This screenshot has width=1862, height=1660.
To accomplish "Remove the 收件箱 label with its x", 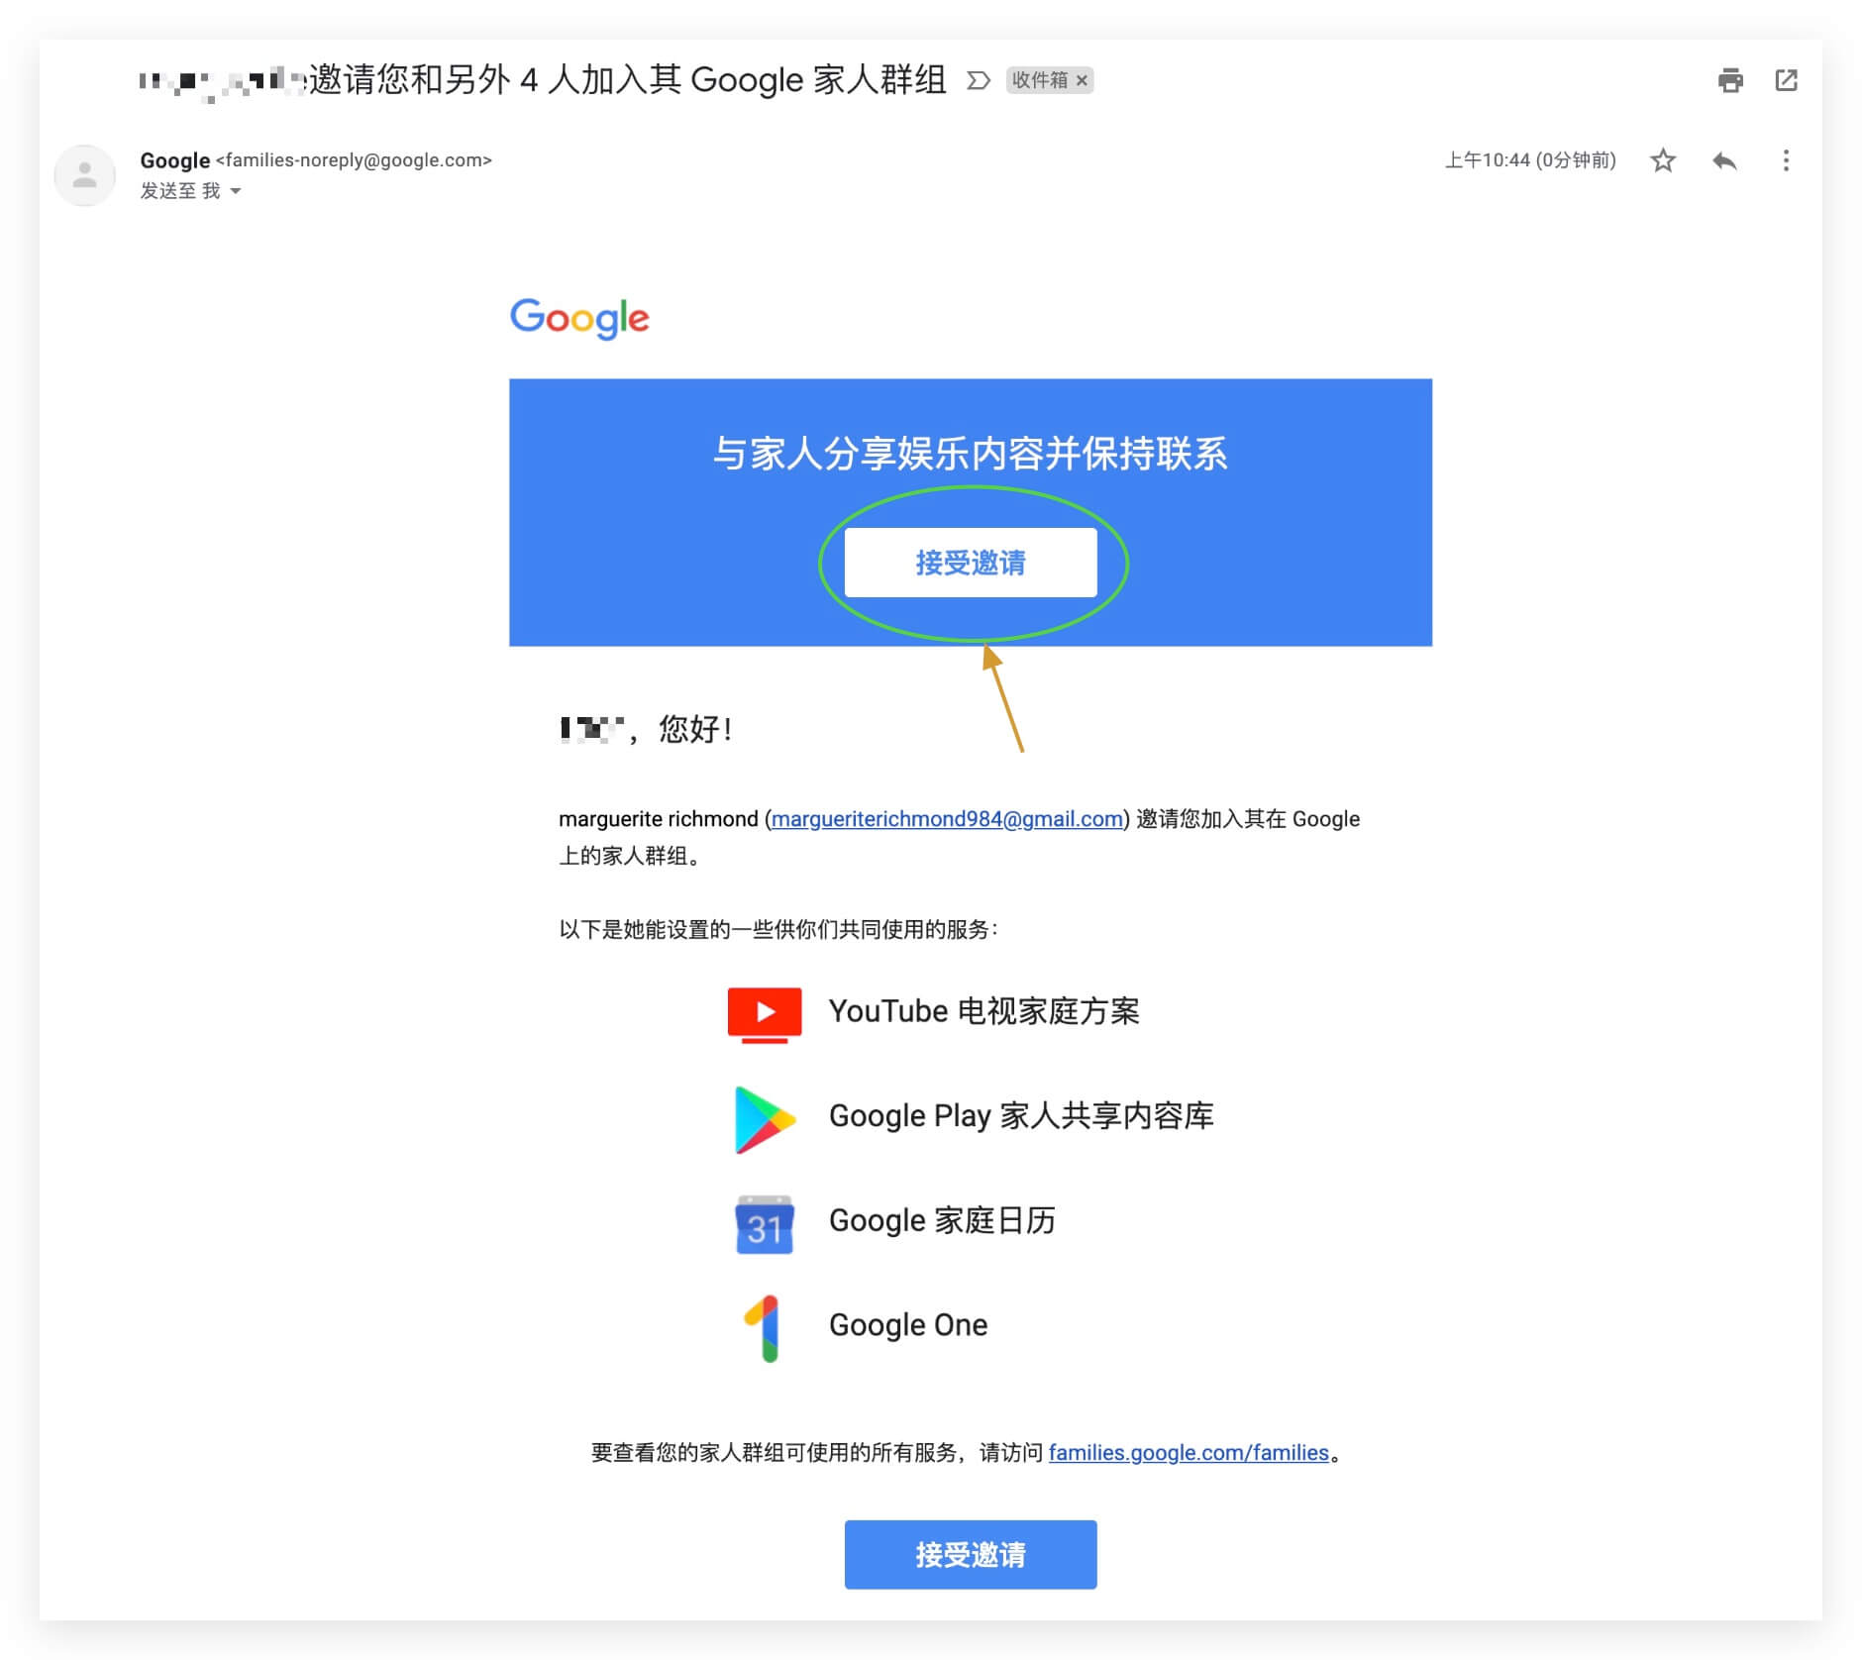I will [1082, 80].
